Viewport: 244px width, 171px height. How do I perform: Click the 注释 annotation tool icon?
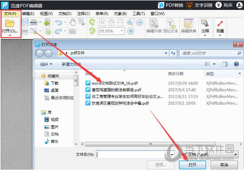[205, 24]
